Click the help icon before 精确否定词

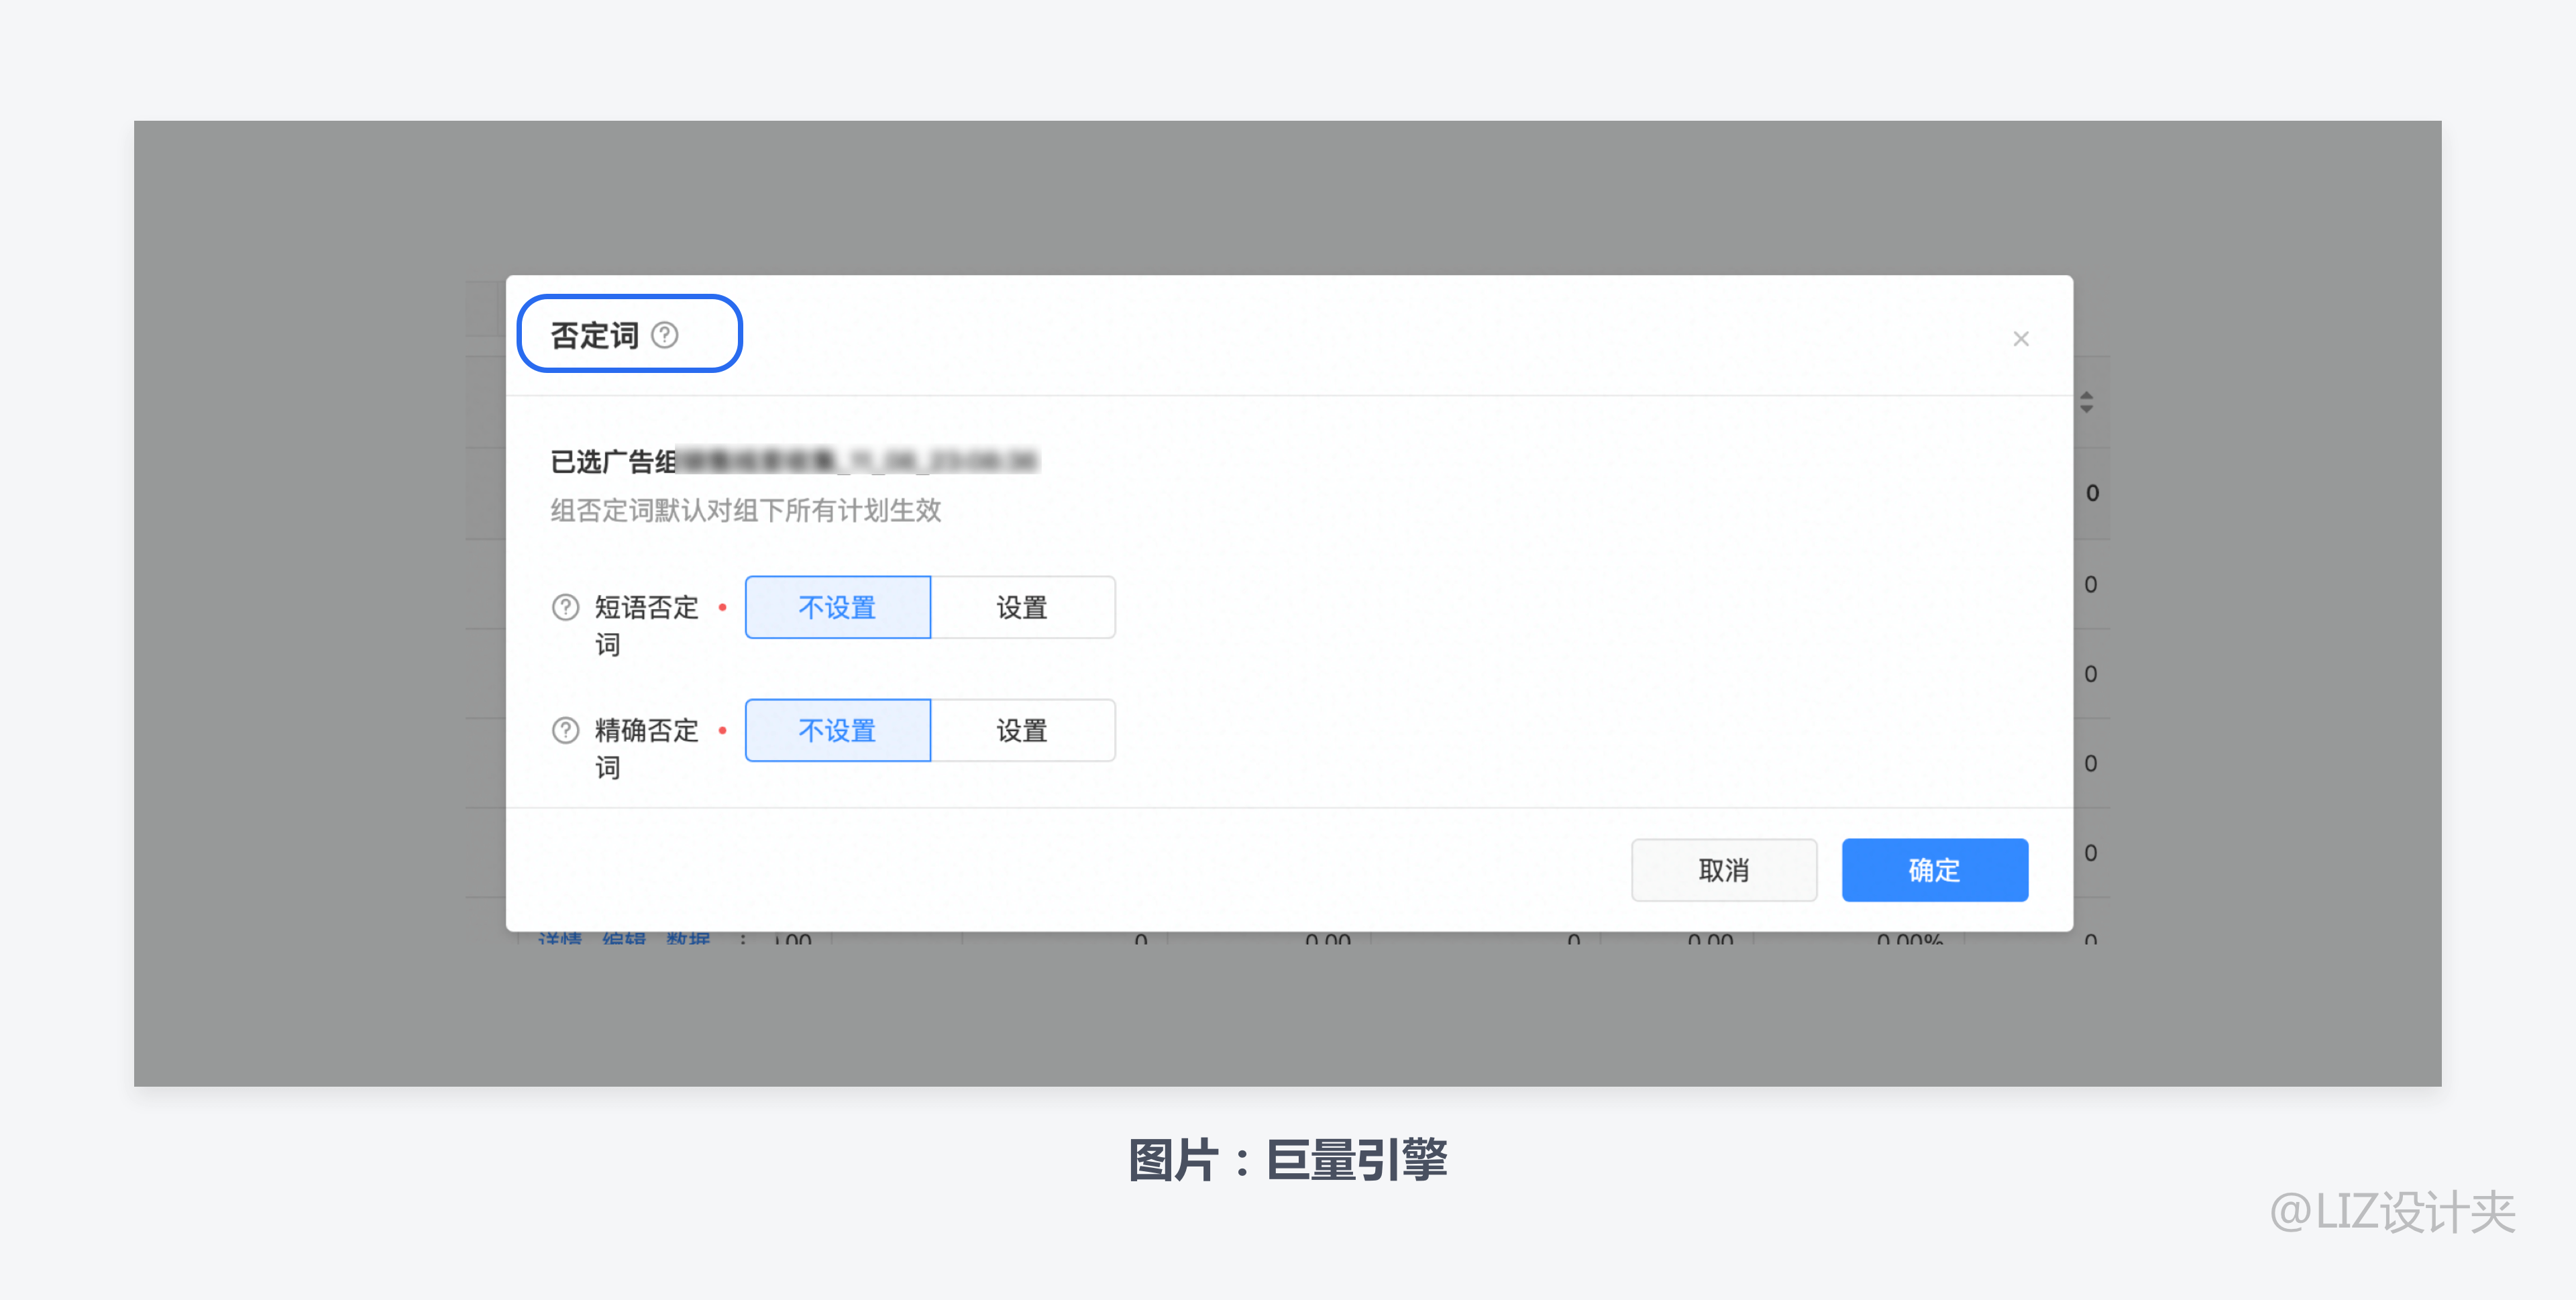click(565, 730)
